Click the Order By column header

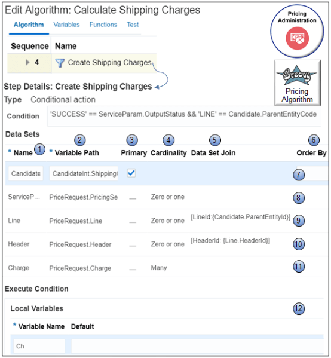coord(312,153)
